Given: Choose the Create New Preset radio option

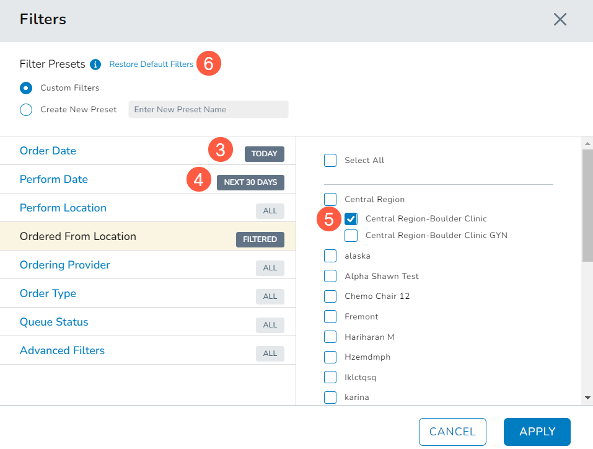Looking at the screenshot, I should tap(26, 110).
